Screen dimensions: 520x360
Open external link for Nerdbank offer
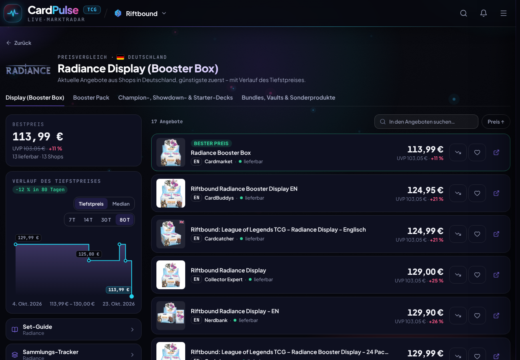496,316
